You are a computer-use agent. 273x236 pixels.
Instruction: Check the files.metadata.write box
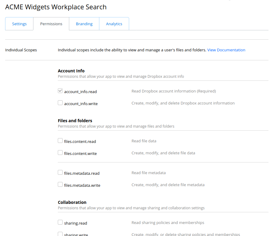tap(60, 184)
